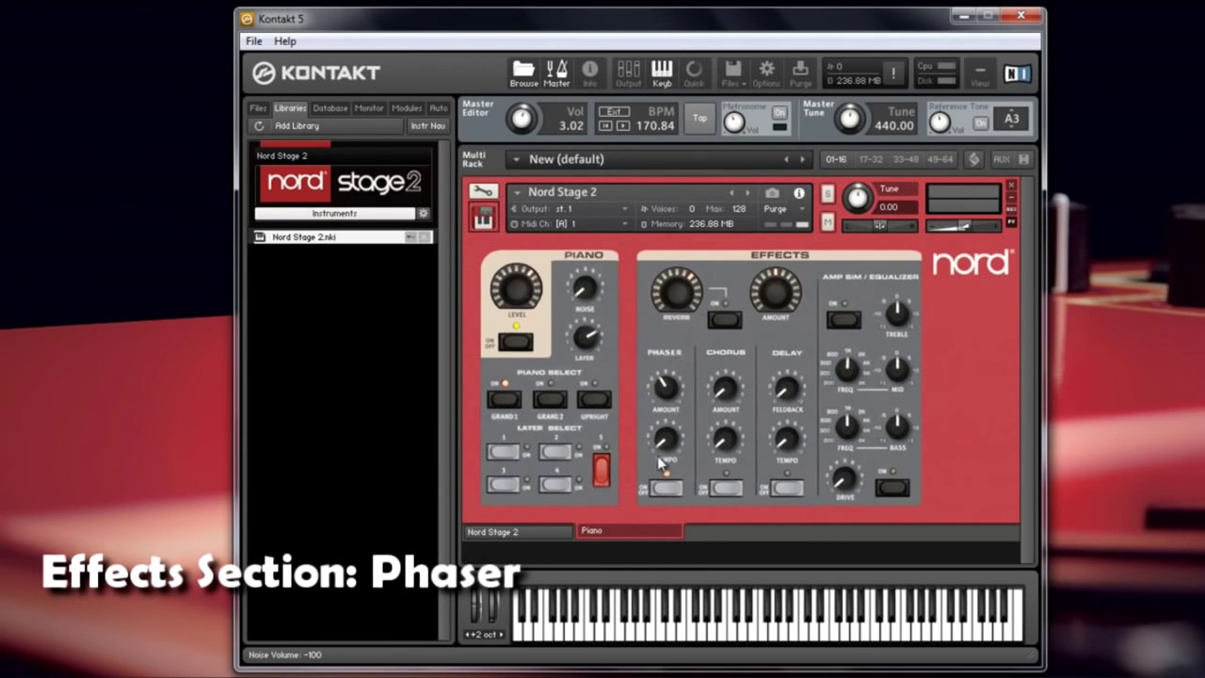The width and height of the screenshot is (1205, 678).
Task: Click the AUX button
Action: pyautogui.click(x=1001, y=159)
